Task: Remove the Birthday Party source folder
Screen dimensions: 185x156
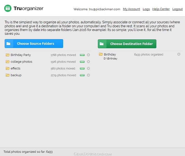Action: click(88, 55)
